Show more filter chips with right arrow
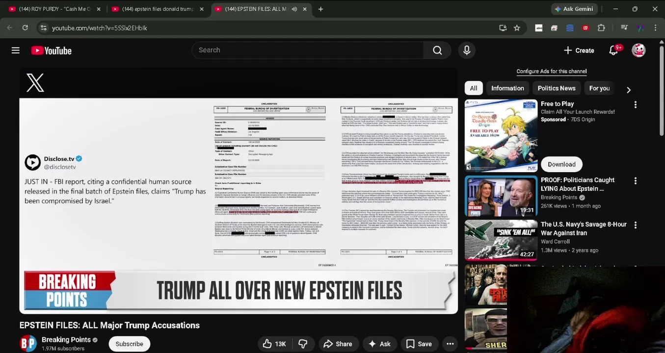Screen dimensions: 665x353 click(x=628, y=90)
